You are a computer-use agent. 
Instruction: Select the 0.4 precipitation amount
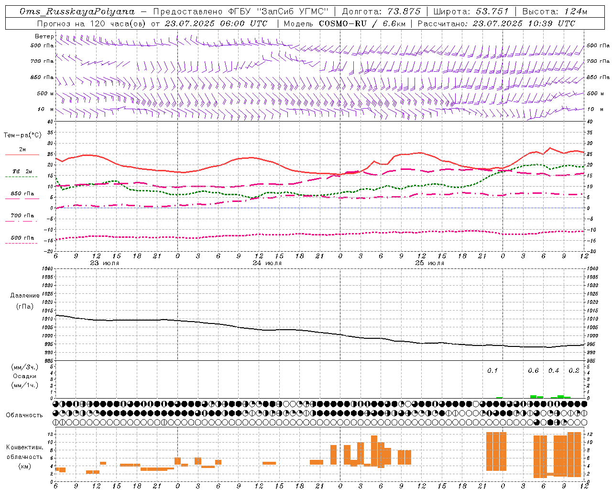[x=554, y=371]
